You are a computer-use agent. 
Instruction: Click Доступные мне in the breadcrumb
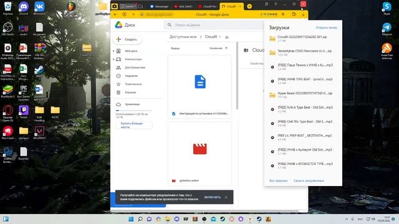(x=183, y=37)
